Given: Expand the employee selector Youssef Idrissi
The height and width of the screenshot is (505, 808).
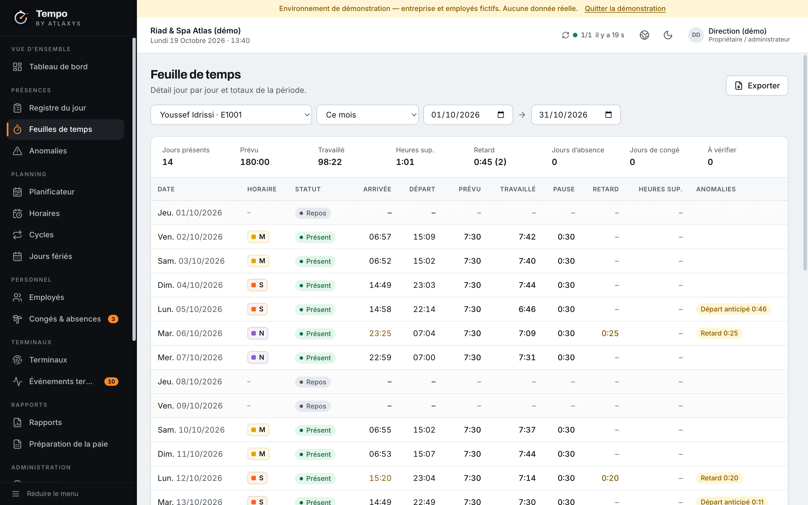Looking at the screenshot, I should coord(231,114).
